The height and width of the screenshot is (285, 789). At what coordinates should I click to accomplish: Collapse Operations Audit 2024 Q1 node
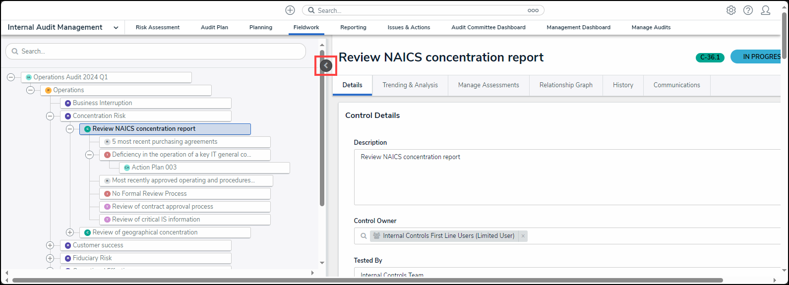pyautogui.click(x=11, y=77)
